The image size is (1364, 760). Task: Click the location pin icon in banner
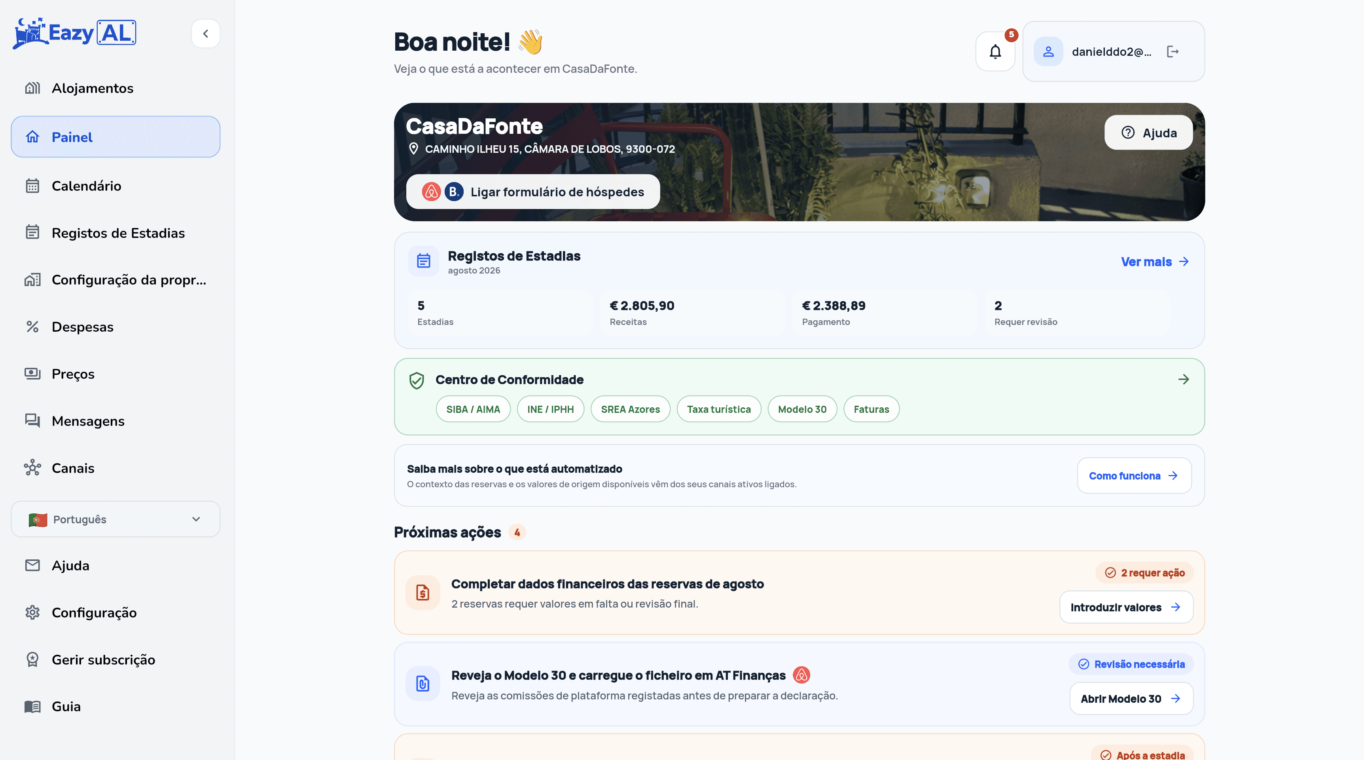[x=414, y=149]
